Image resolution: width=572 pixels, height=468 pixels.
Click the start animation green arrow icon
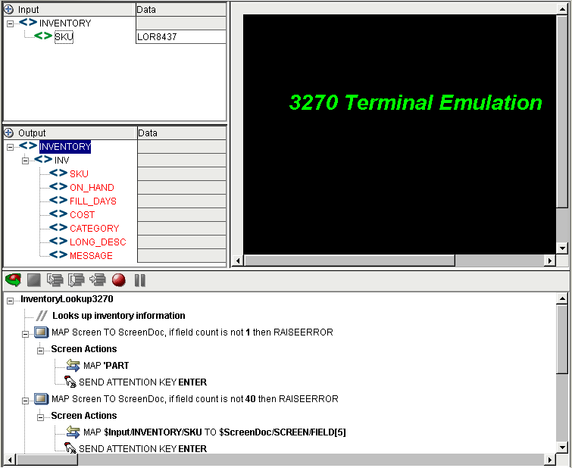[x=13, y=280]
